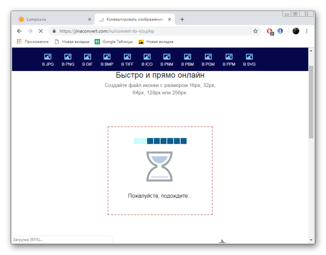The height and width of the screenshot is (255, 326).
Task: Minimize the browser window
Action: (x=287, y=14)
